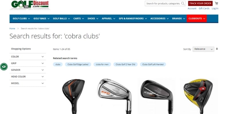Click the Home breadcrumb link
This screenshot has height=114, width=229.
tap(12, 28)
